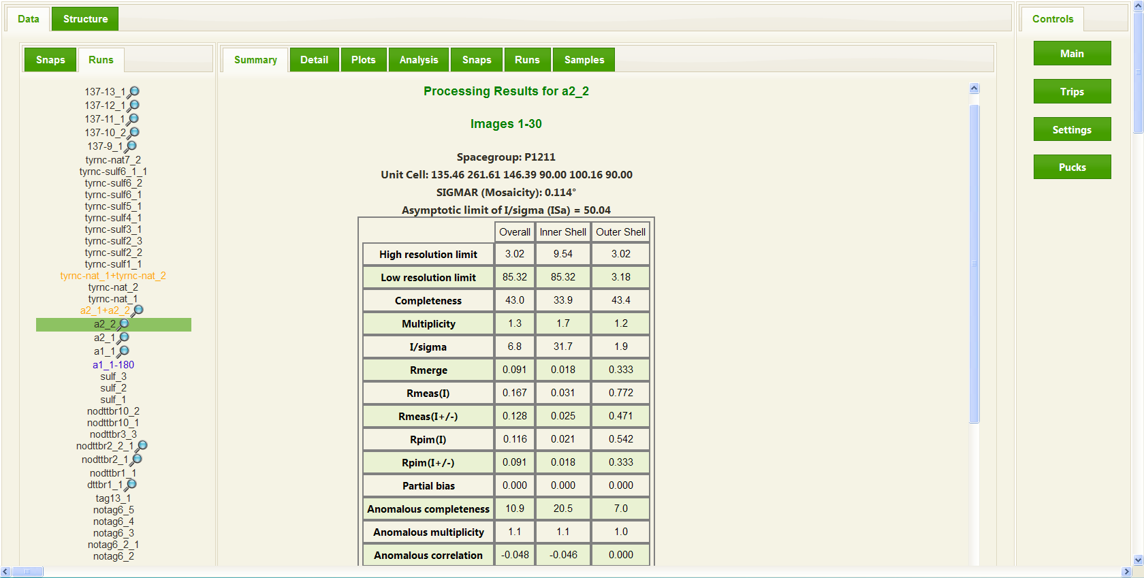This screenshot has width=1144, height=578.
Task: Click the horizontal scroll-right arrow
Action: tap(1126, 572)
